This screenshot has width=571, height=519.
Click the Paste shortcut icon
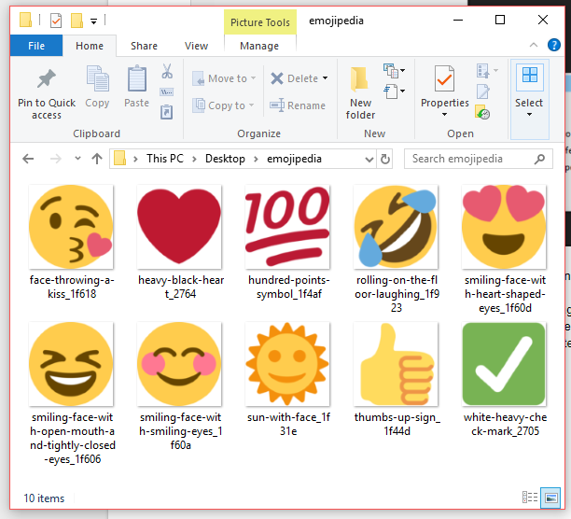pyautogui.click(x=166, y=112)
